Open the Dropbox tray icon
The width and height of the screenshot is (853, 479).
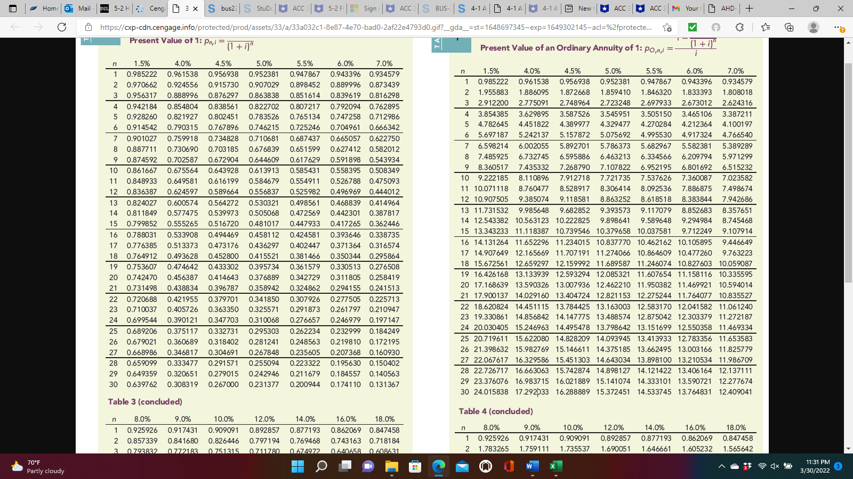pyautogui.click(x=747, y=466)
